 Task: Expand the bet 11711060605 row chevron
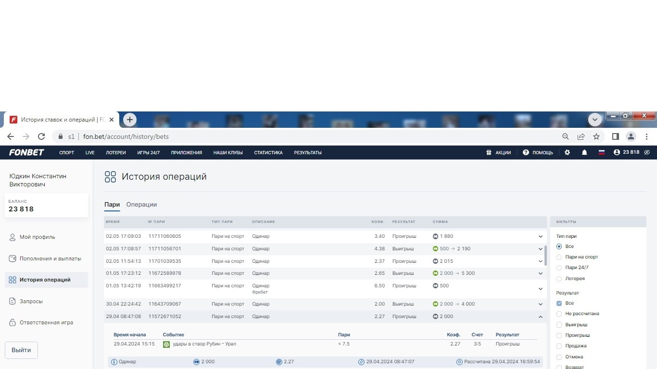click(540, 236)
